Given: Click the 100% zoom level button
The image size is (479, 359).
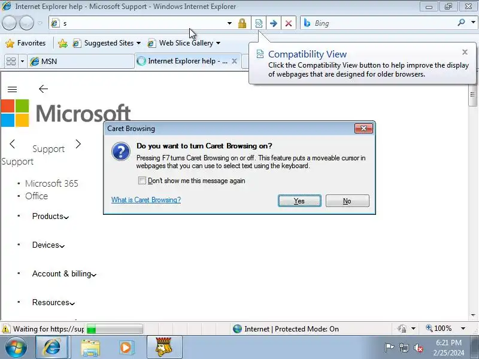Looking at the screenshot, I should 439,328.
